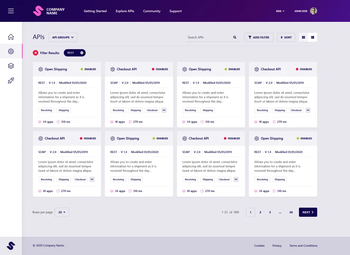
Task: Go to the next page of results
Action: coord(308,212)
